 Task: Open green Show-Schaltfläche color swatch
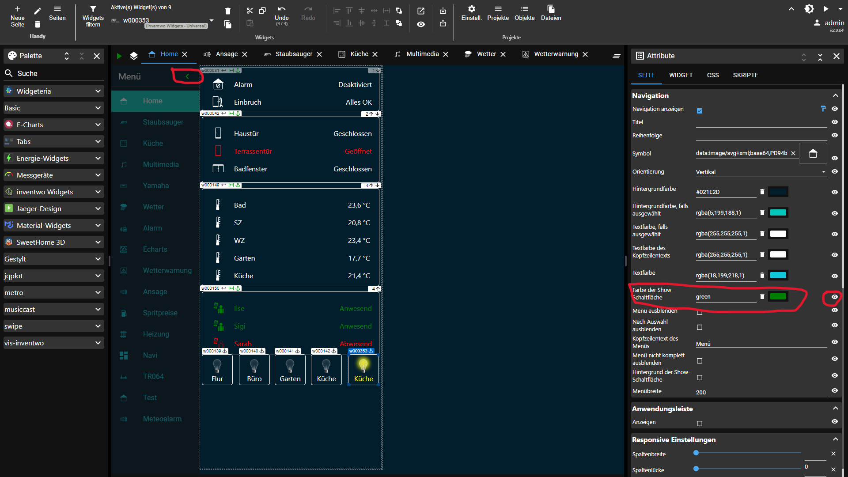(778, 296)
